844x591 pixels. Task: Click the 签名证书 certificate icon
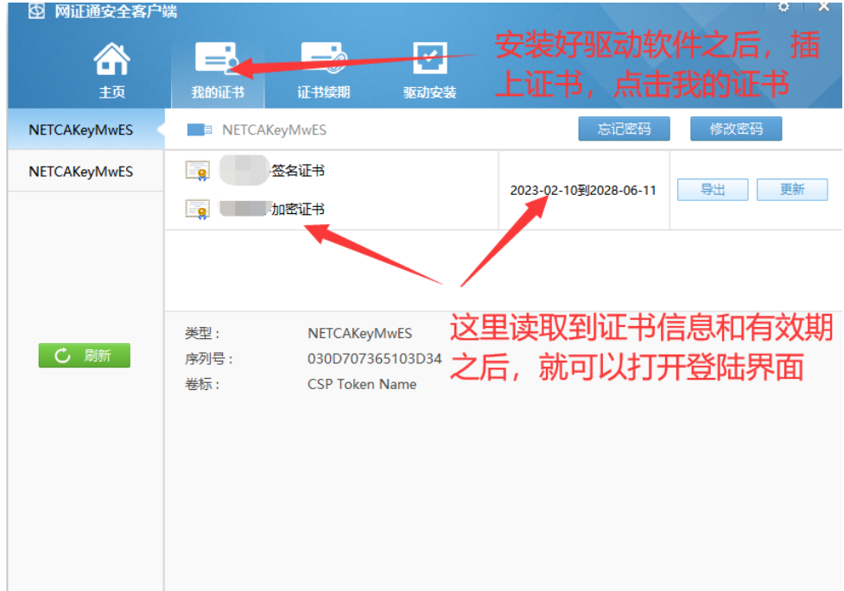(200, 170)
